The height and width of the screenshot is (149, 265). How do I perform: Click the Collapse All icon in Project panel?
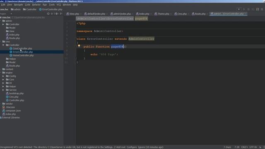52,14
